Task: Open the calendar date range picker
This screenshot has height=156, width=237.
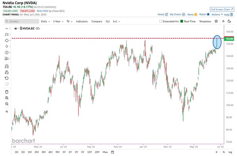Action: tap(113, 152)
